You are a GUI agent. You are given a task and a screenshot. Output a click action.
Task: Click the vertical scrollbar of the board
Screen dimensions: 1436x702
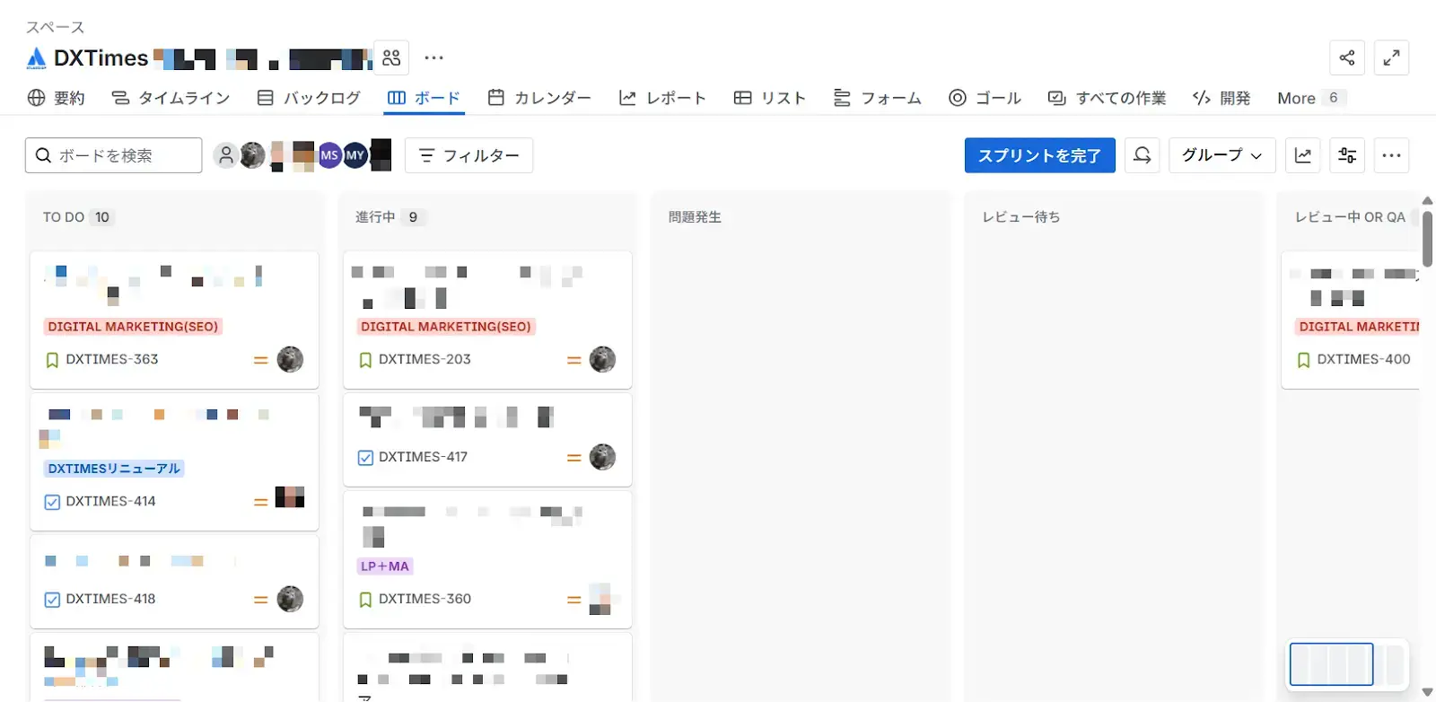point(1427,238)
